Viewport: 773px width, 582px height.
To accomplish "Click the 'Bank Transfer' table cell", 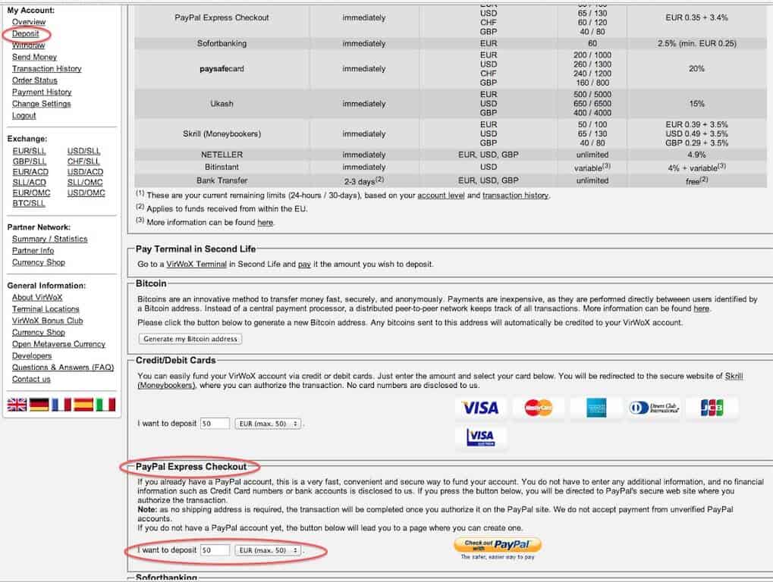I will (x=222, y=180).
